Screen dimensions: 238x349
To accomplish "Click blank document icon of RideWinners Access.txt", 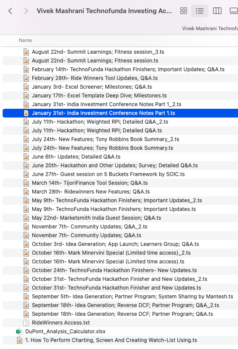I will pos(26,323).
